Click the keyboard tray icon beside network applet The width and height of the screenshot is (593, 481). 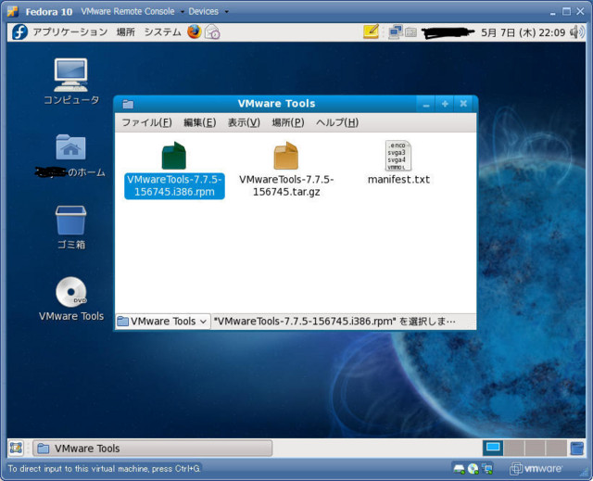pyautogui.click(x=410, y=32)
